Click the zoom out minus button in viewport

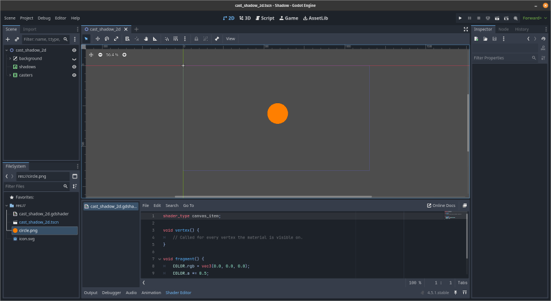(100, 55)
